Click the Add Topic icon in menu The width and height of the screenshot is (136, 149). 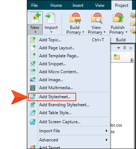coord(33,40)
